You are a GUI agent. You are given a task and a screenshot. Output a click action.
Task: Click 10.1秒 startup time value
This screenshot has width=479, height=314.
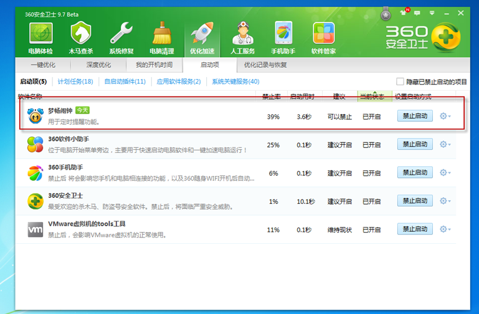pyautogui.click(x=306, y=201)
